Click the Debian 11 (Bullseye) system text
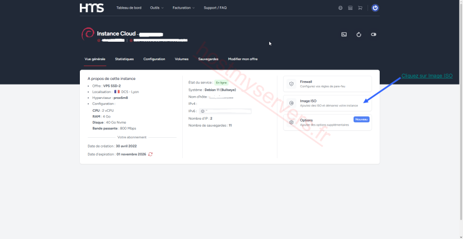Screen dimensions: 463x239 tap(221, 90)
